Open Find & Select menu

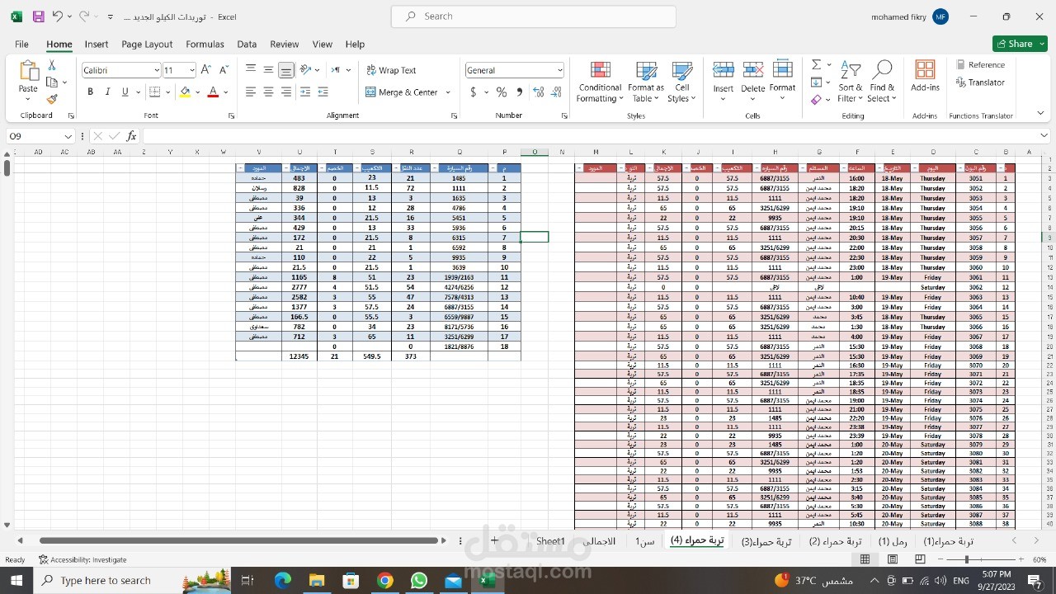[x=882, y=82]
